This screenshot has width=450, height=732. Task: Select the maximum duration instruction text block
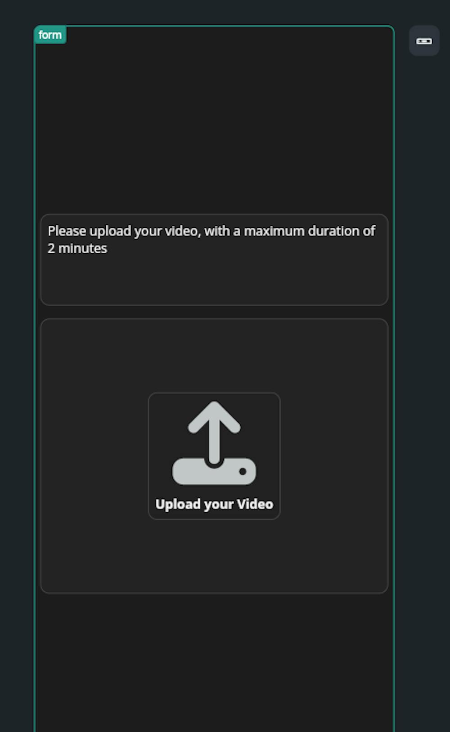pyautogui.click(x=214, y=260)
